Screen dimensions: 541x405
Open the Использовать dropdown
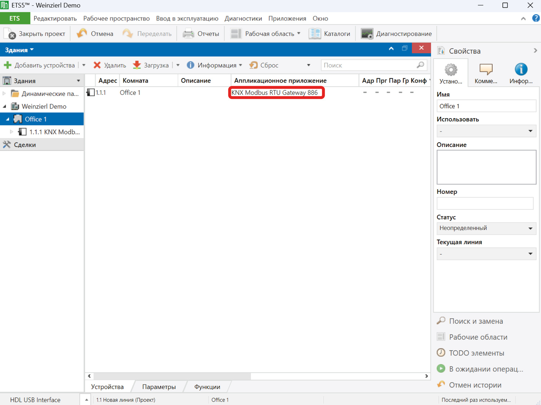click(x=530, y=131)
